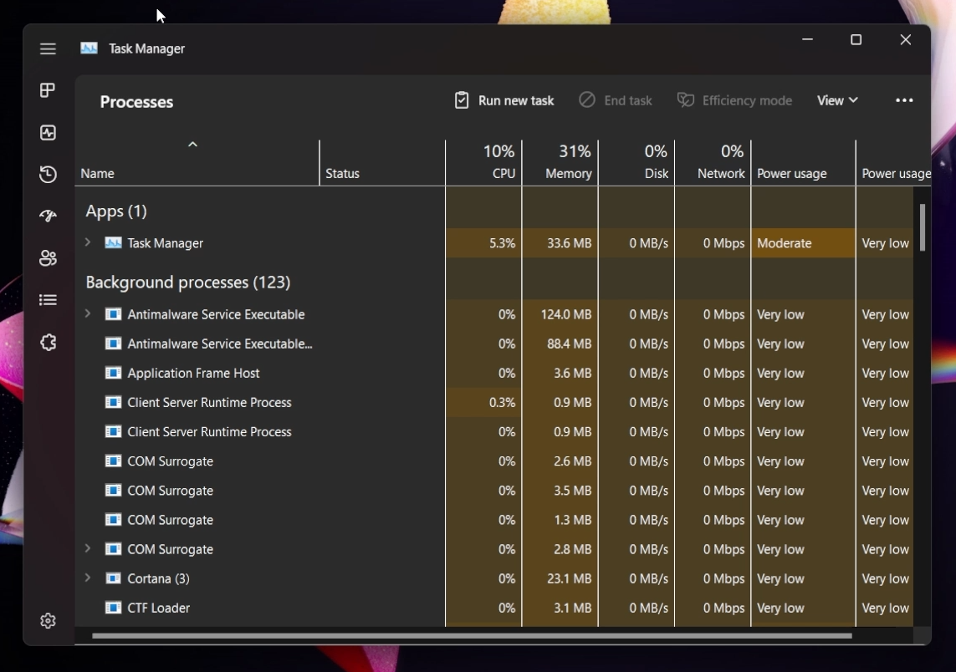Image resolution: width=956 pixels, height=672 pixels.
Task: Click Run new task
Action: coord(504,99)
